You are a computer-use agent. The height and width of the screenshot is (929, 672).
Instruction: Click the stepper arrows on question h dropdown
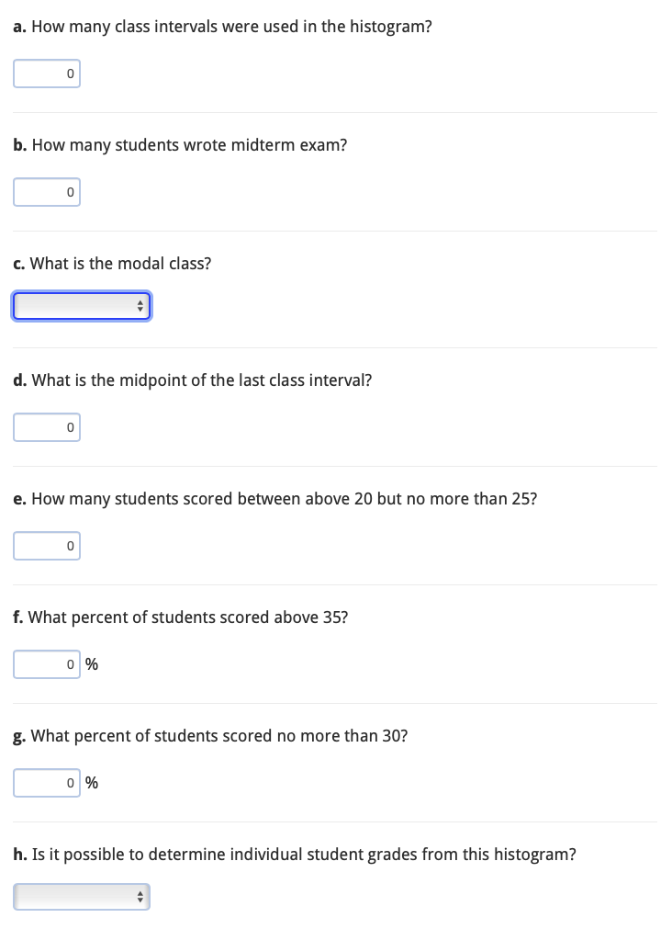[x=140, y=896]
